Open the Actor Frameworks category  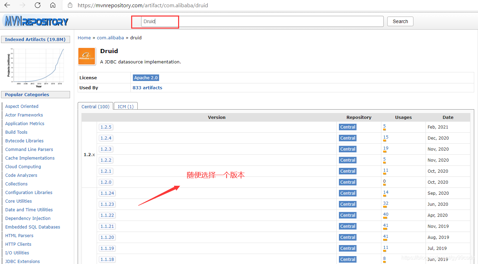tap(24, 115)
